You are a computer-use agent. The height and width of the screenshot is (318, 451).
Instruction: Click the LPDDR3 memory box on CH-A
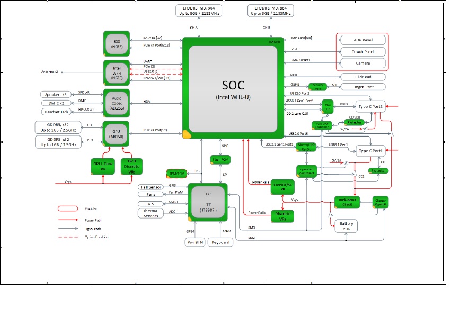tap(199, 11)
